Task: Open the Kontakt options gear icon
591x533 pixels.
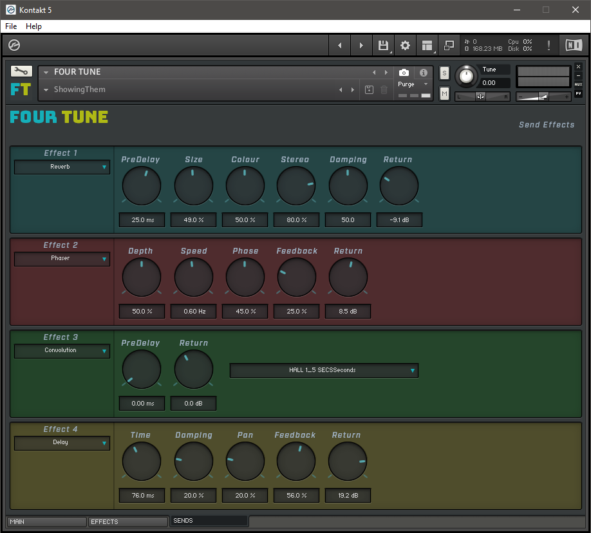Action: (x=405, y=45)
